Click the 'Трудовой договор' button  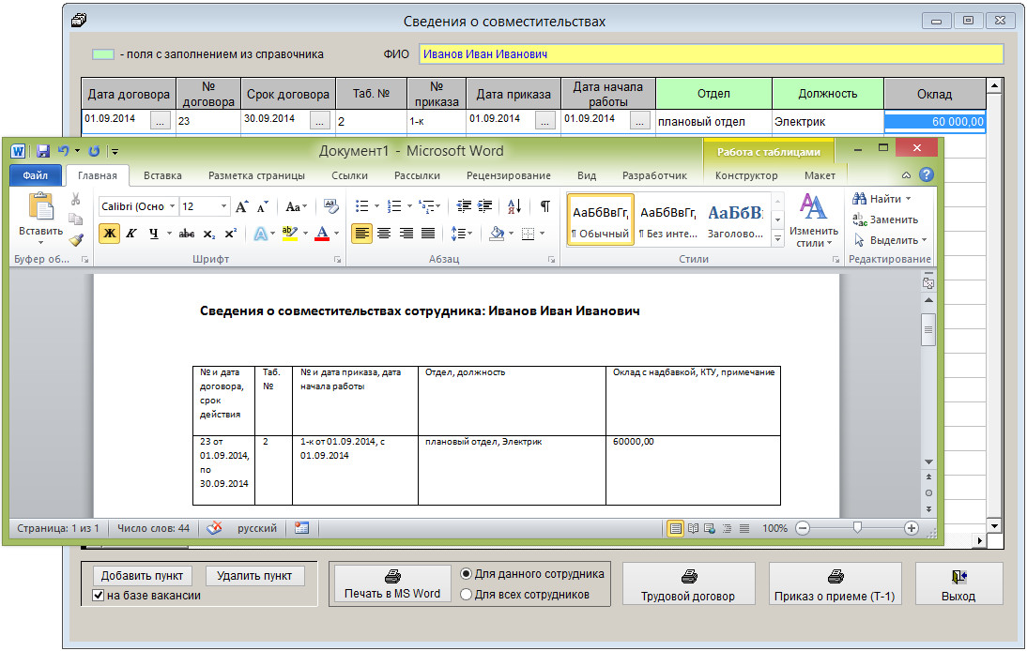[688, 585]
